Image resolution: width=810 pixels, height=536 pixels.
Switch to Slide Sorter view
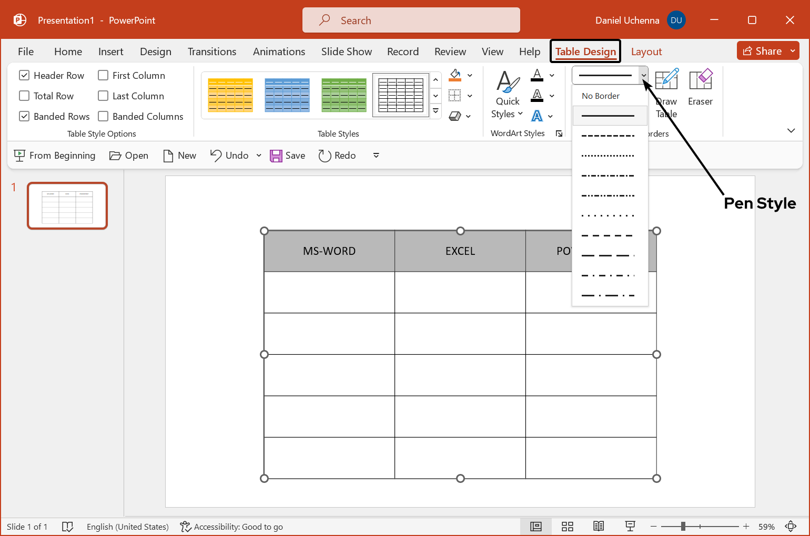tap(567, 526)
